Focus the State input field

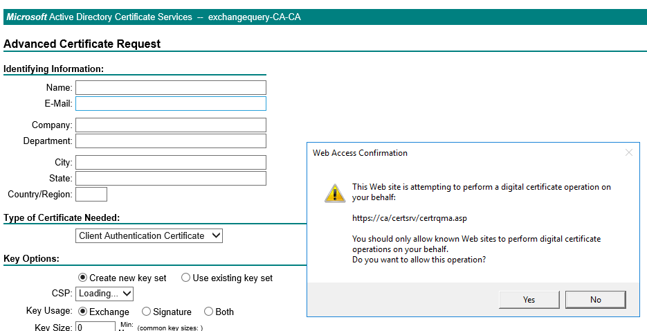click(171, 178)
